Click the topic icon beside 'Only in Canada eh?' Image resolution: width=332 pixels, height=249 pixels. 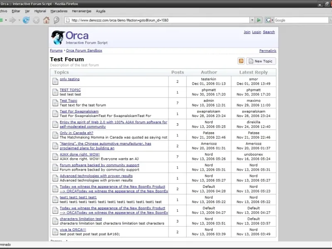[55, 135]
